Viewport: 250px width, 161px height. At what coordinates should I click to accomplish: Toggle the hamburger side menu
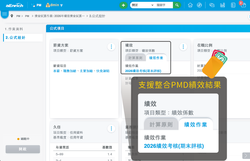pyautogui.click(x=5, y=14)
